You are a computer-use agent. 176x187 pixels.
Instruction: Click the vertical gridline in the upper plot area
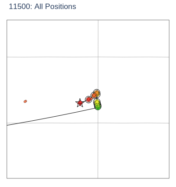coord(98,38)
